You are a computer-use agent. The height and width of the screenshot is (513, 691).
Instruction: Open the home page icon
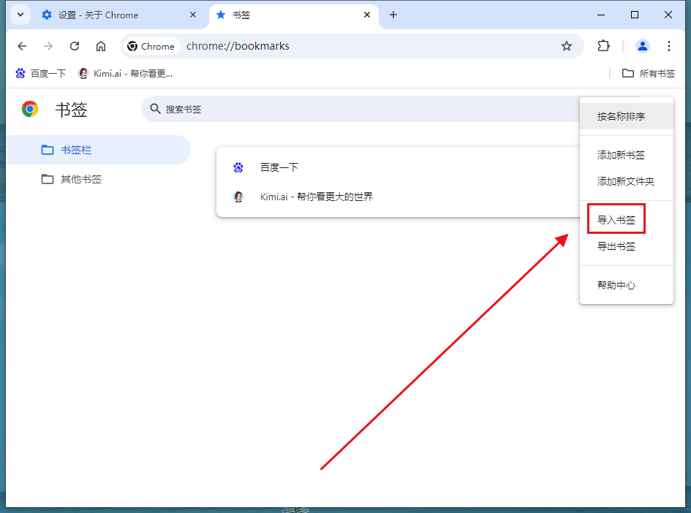101,46
